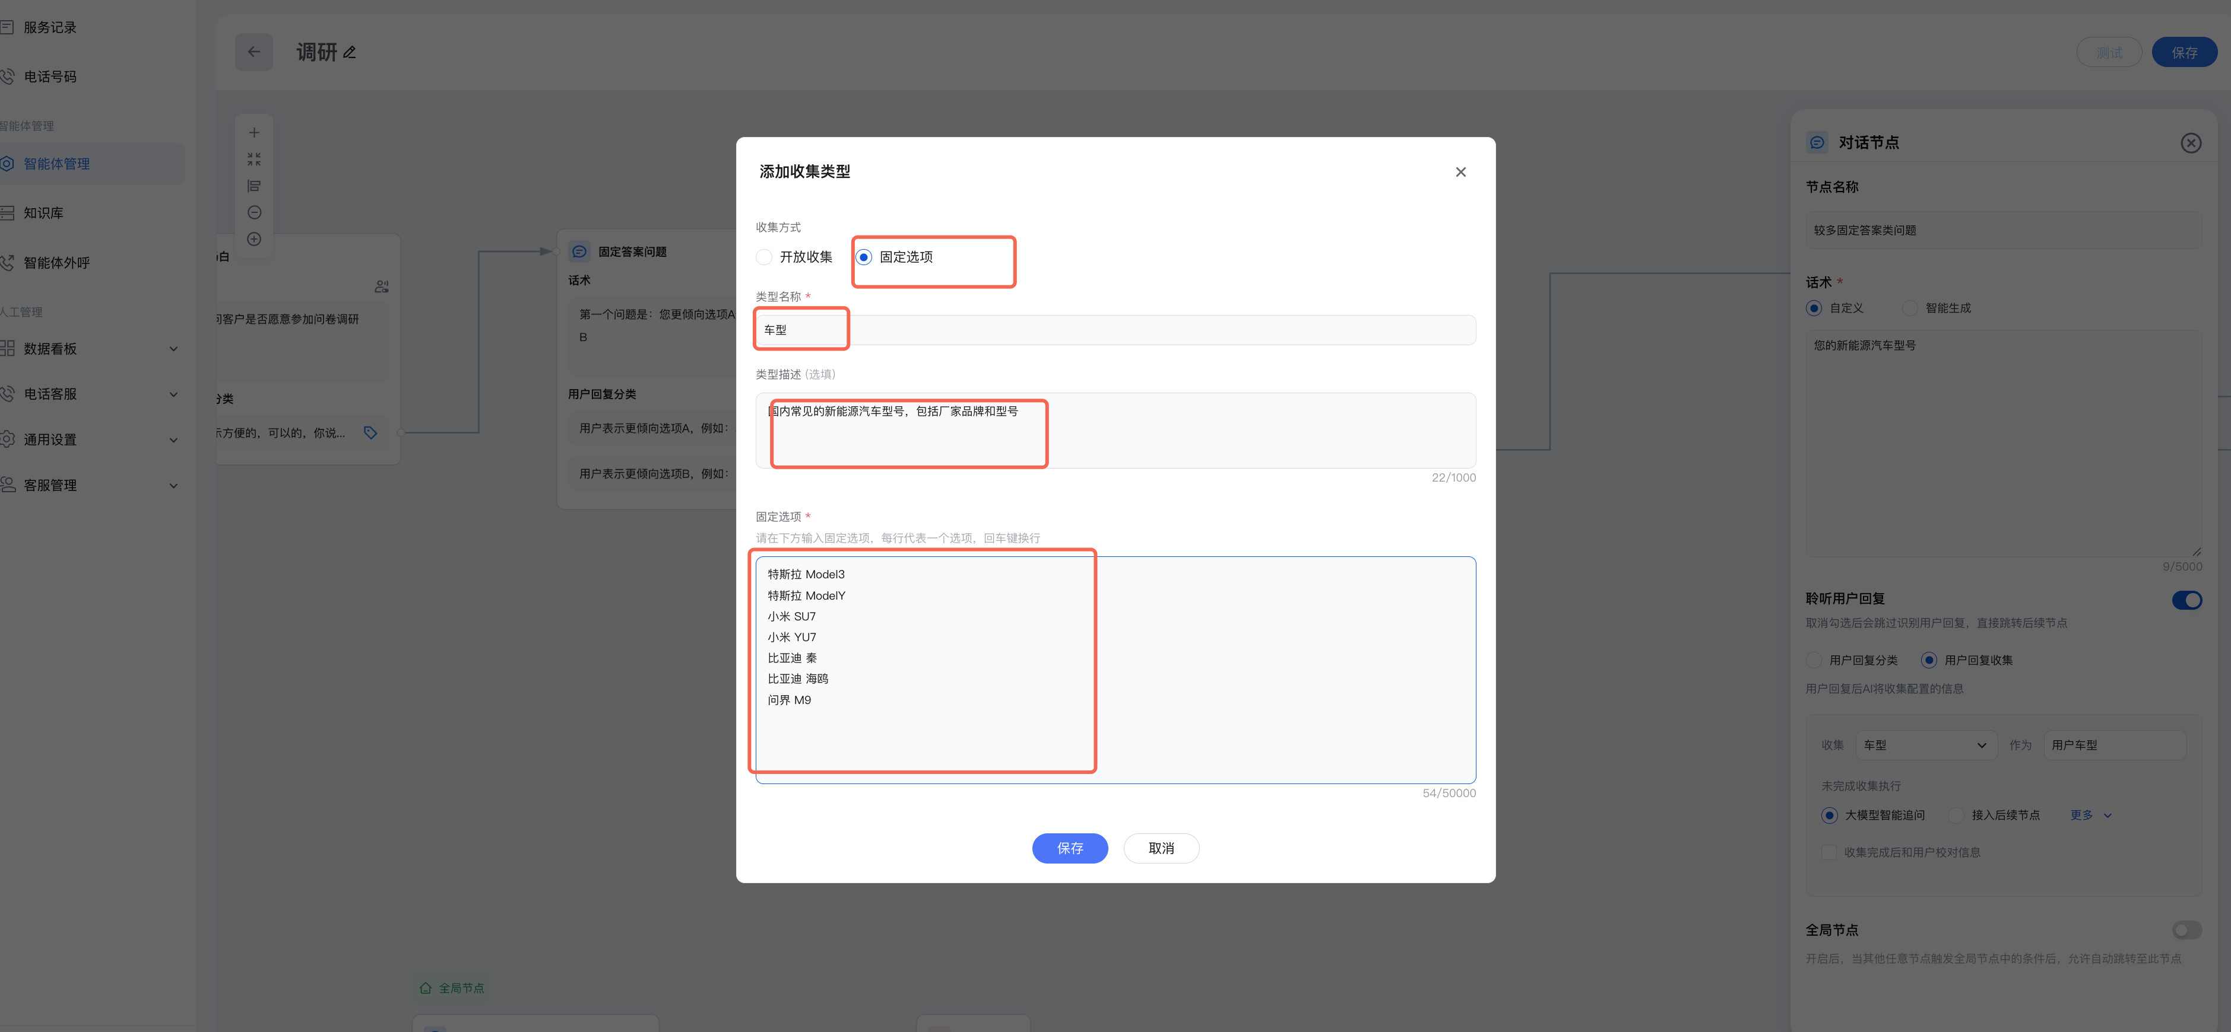The width and height of the screenshot is (2231, 1032).
Task: Click the canvas plus icon
Action: (x=253, y=132)
